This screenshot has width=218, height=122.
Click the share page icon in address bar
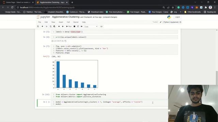point(168,7)
